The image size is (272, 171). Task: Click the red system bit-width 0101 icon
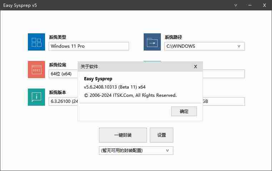click(36, 70)
